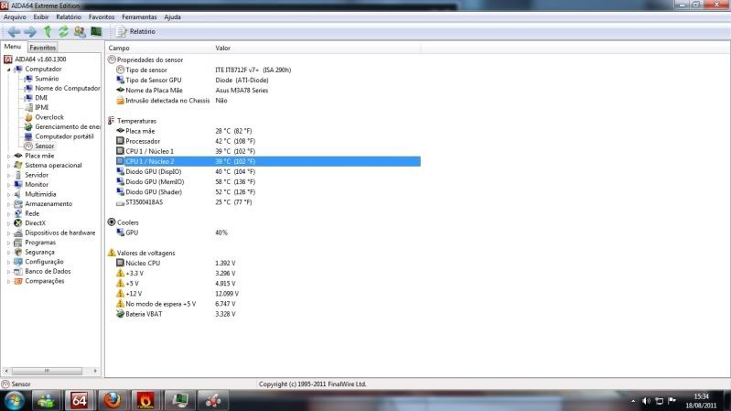Image resolution: width=731 pixels, height=411 pixels.
Task: Click the Relatório report button in toolbar
Action: [x=135, y=31]
